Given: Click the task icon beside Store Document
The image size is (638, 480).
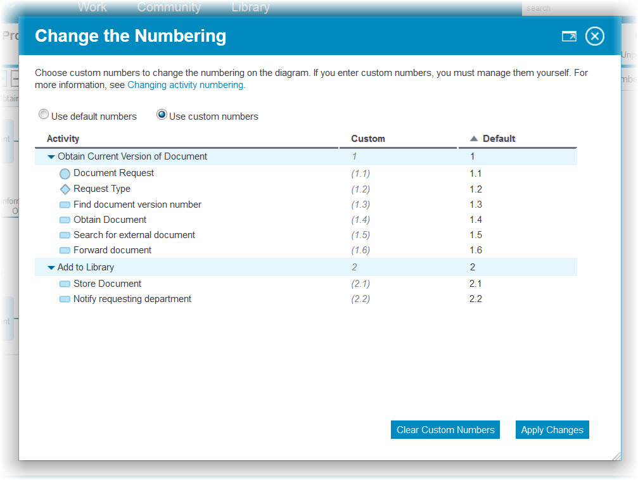Looking at the screenshot, I should pyautogui.click(x=65, y=284).
